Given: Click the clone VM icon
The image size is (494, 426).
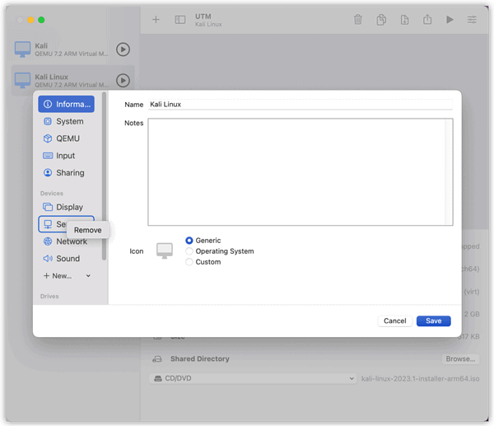Looking at the screenshot, I should pyautogui.click(x=381, y=19).
